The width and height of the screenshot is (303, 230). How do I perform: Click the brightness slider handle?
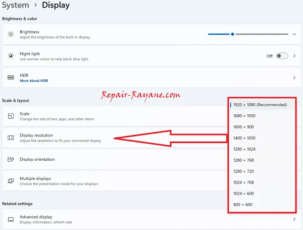232,34
